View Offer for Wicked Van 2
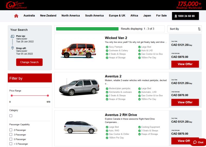 pyautogui.click(x=185, y=64)
